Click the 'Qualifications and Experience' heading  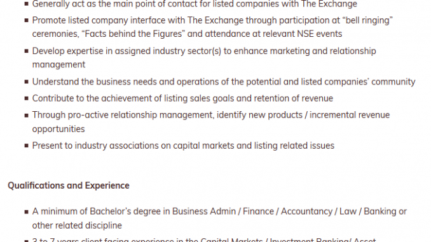(x=69, y=185)
